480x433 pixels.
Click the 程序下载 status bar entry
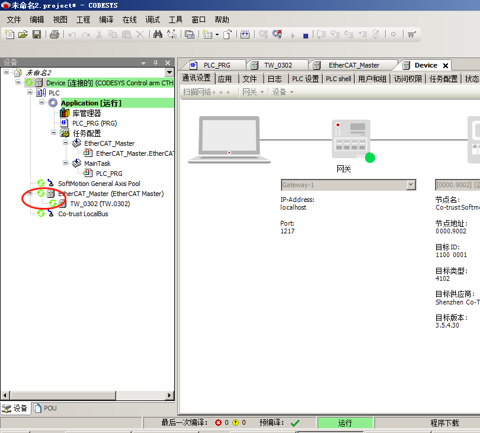coord(444,423)
